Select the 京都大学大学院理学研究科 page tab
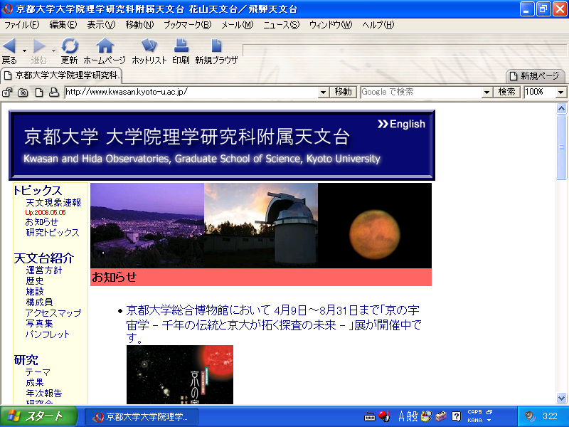Screen dimensions: 569x427 (x=62, y=75)
